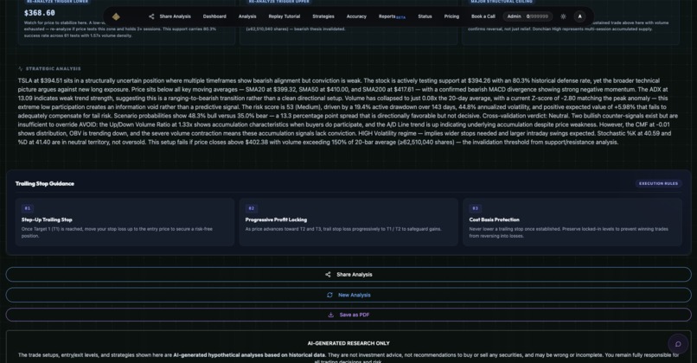
Task: Open the Strategies page
Action: coord(323,16)
